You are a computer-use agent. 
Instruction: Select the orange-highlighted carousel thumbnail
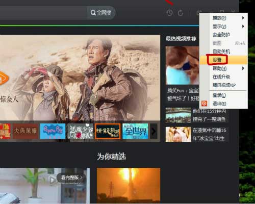click(x=108, y=131)
